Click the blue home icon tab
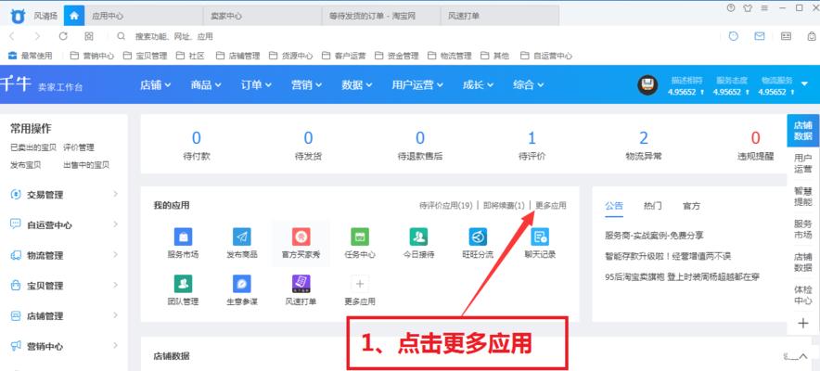 click(x=73, y=16)
